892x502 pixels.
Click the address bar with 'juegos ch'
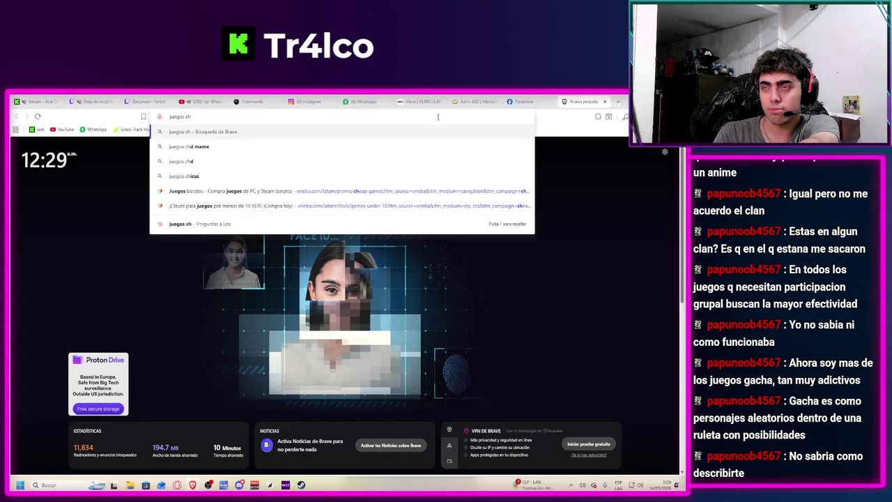click(341, 116)
